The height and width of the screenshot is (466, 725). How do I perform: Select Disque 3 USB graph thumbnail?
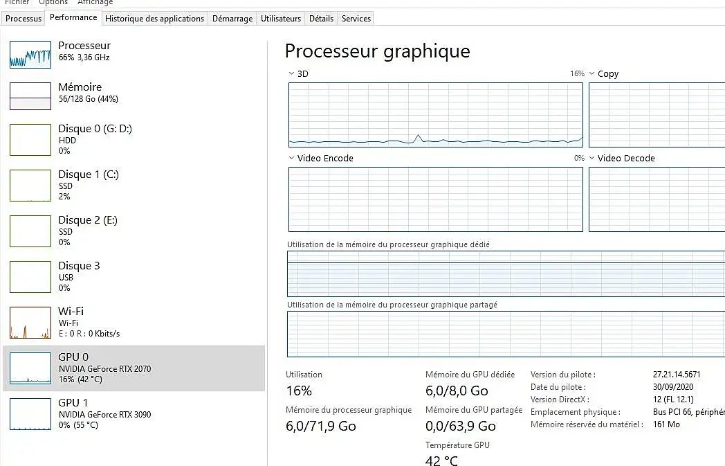click(30, 276)
